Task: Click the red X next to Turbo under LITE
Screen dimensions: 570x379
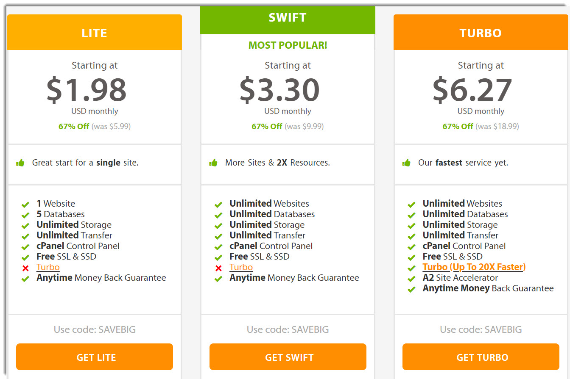Action: coord(25,268)
